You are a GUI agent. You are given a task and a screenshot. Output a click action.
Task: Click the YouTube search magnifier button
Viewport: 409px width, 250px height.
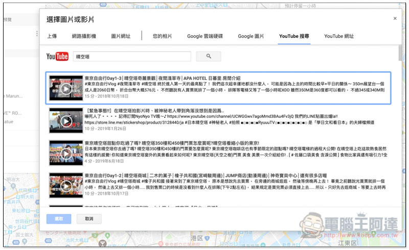coord(209,56)
